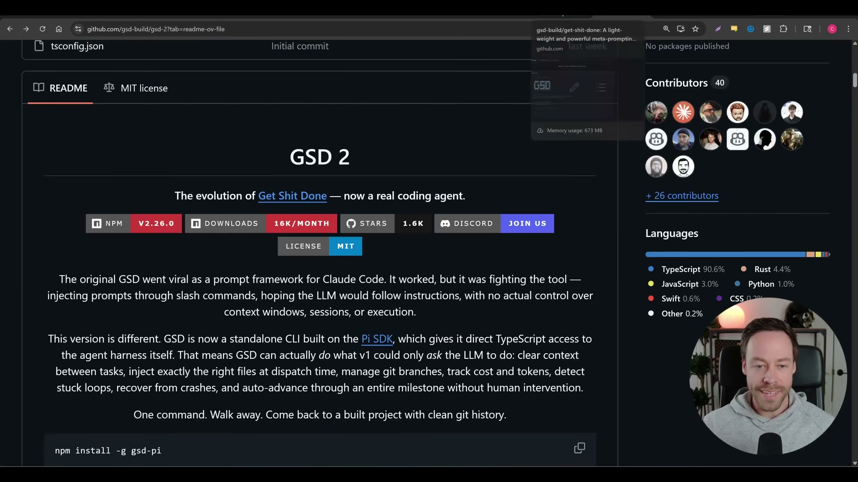Filter by TypeScript 90.6% language
The image size is (858, 482).
coord(686,270)
